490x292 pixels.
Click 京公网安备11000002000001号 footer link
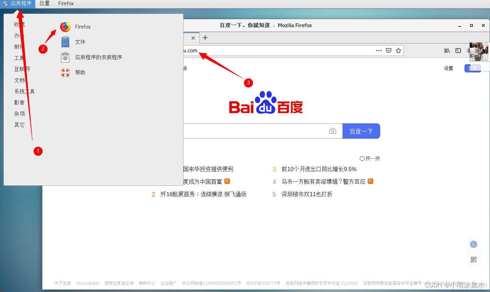pos(211,283)
